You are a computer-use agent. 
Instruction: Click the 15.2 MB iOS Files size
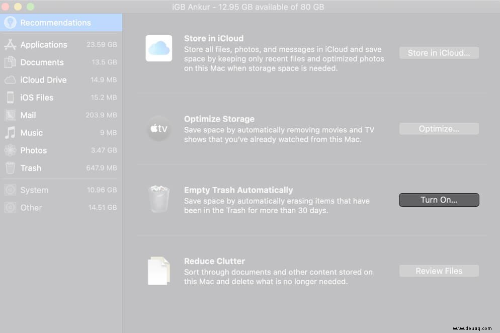pyautogui.click(x=104, y=97)
